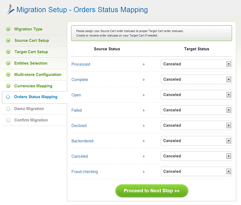Go to the Multi-store Configuration step
The image size is (241, 205).
coord(38,74)
